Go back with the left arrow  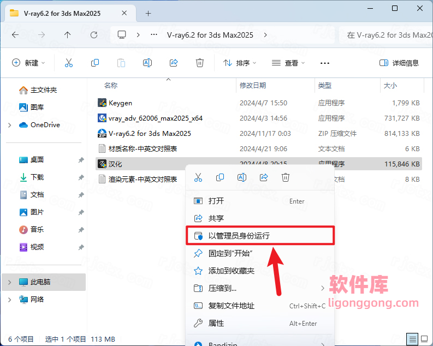15,35
